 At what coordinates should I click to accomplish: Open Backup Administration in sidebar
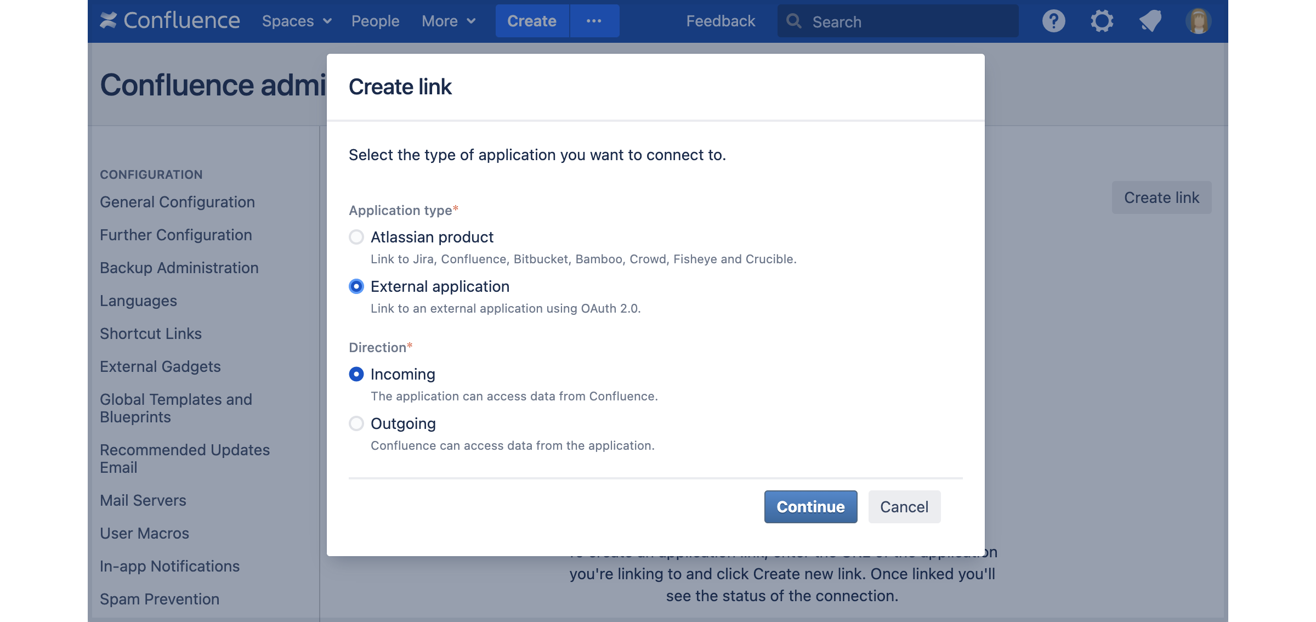click(x=179, y=268)
